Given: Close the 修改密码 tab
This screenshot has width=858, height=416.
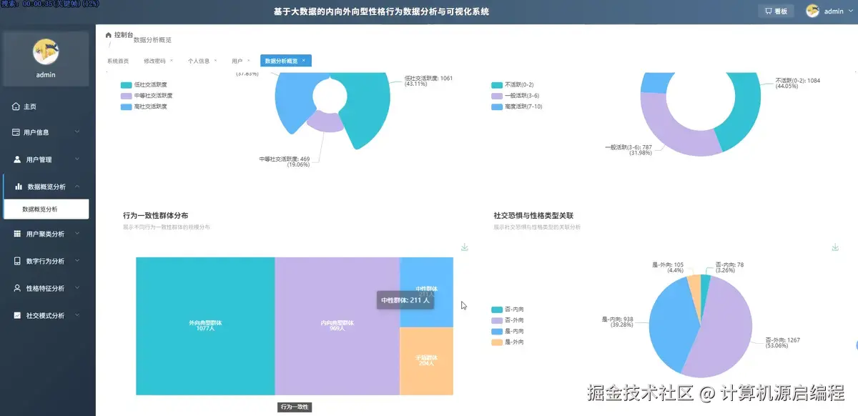Looking at the screenshot, I should coord(172,61).
